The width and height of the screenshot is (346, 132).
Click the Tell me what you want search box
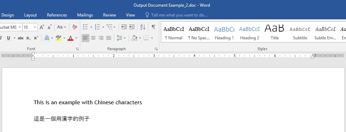[179, 15]
